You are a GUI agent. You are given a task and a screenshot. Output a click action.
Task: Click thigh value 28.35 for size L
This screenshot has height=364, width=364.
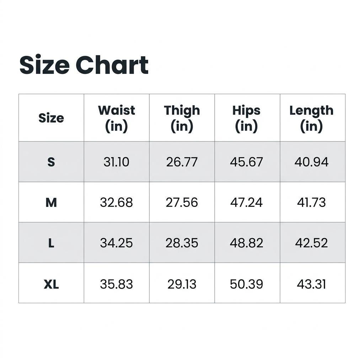pyautogui.click(x=182, y=243)
